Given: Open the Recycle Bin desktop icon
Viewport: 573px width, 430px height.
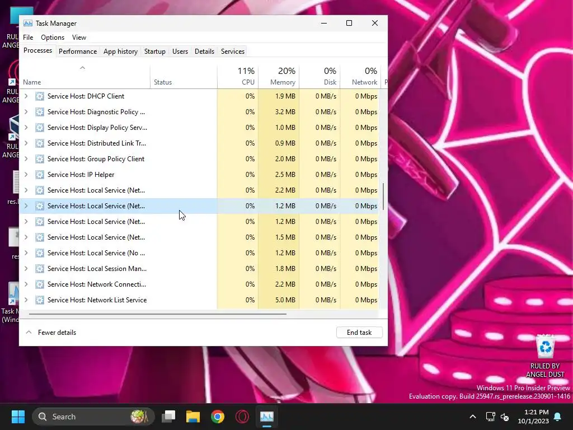Looking at the screenshot, I should [545, 356].
